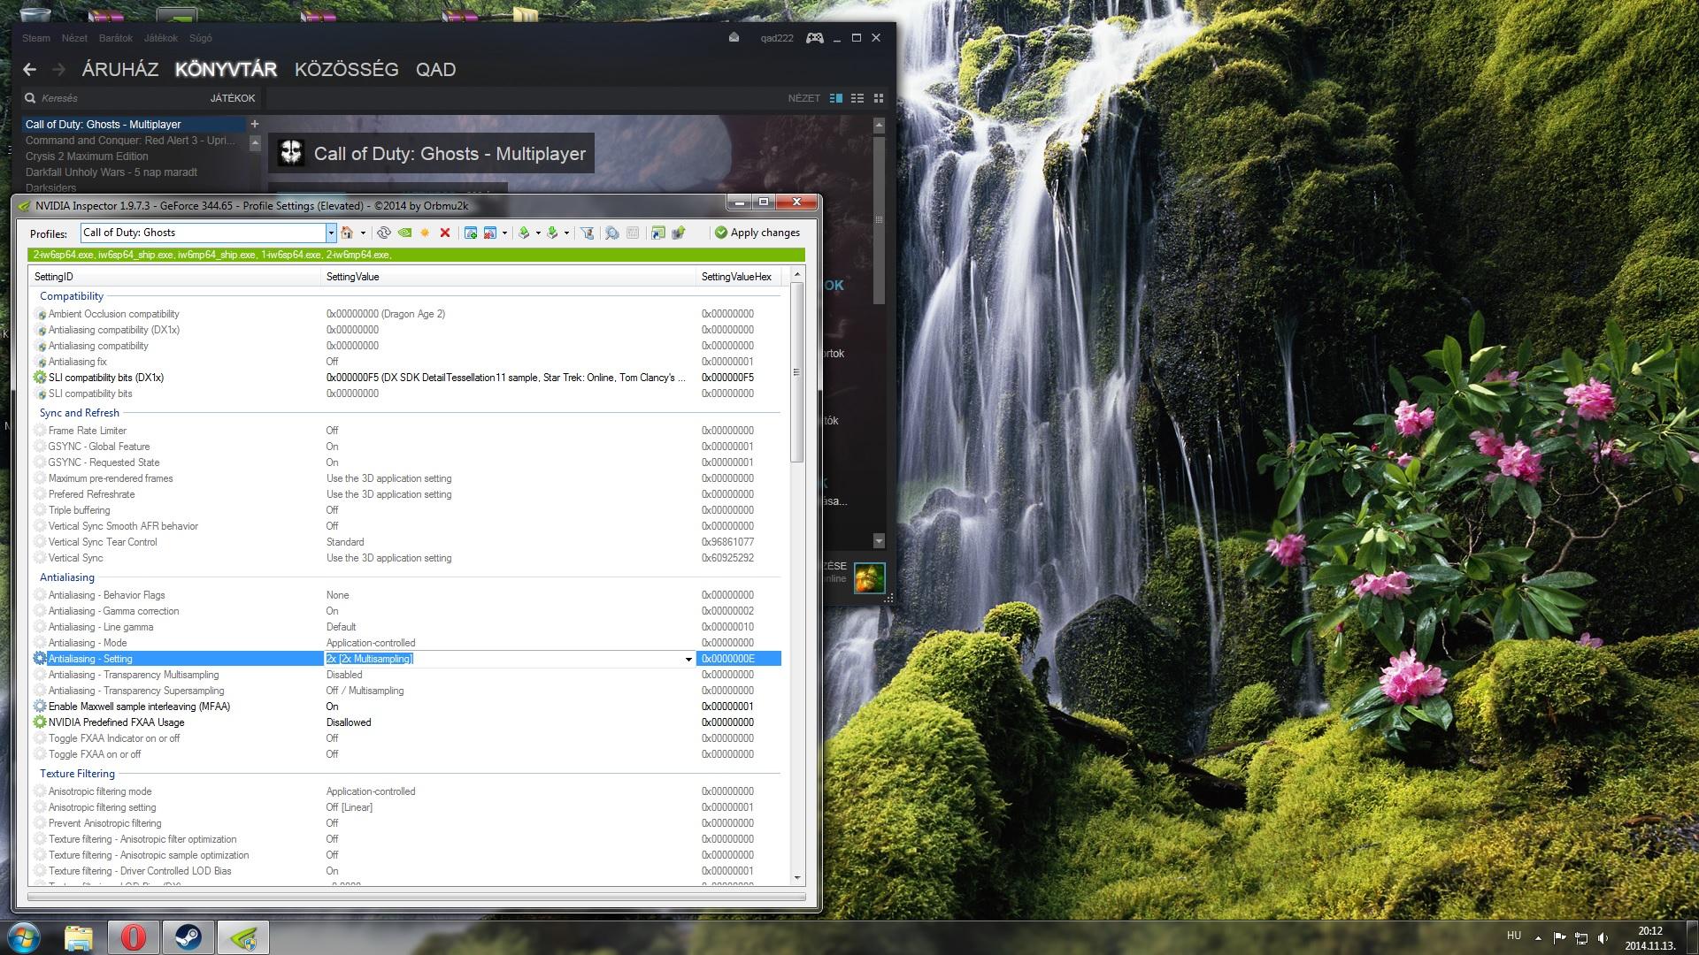1699x955 pixels.
Task: Click the volume icon in system tray
Action: pyautogui.click(x=1603, y=938)
